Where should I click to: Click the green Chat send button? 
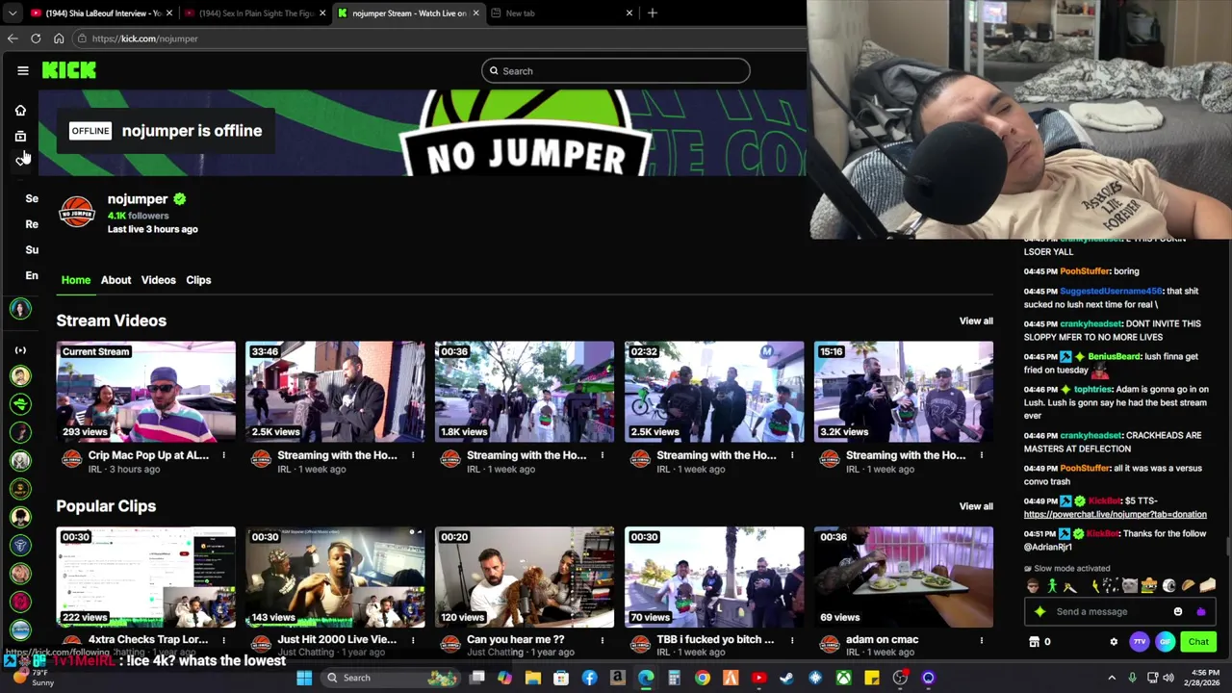(x=1198, y=642)
